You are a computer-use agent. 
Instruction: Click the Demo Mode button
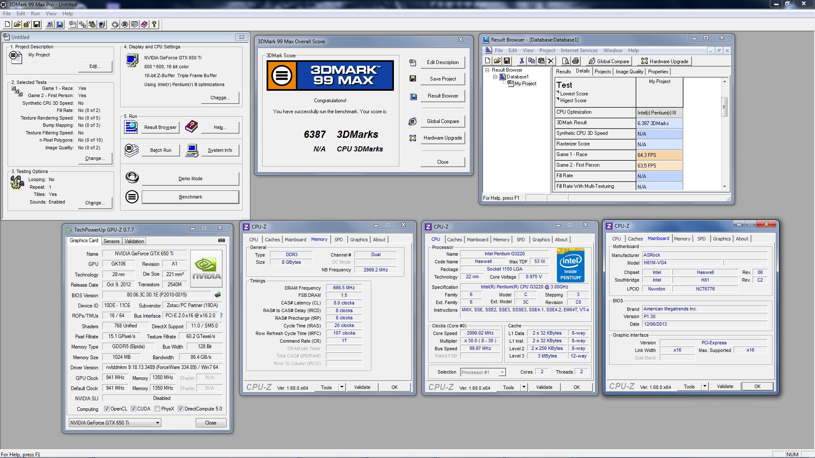click(190, 179)
